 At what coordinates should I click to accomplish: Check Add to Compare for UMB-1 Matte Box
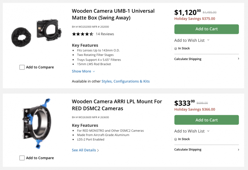pos(22,67)
